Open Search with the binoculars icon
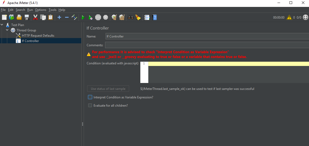The width and height of the screenshot is (309, 146). [x=131, y=18]
